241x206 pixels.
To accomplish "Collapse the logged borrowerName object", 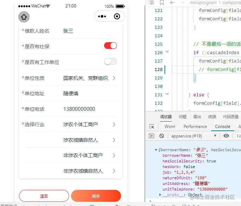I will point(156,150).
